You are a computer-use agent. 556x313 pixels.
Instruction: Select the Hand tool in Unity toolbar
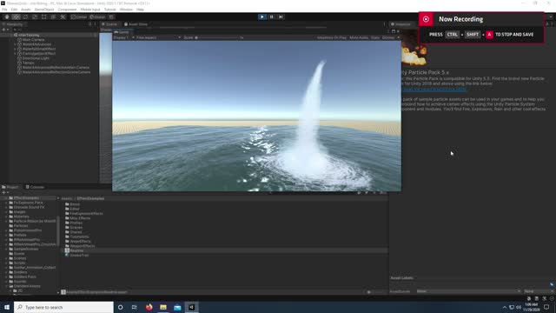click(7, 17)
